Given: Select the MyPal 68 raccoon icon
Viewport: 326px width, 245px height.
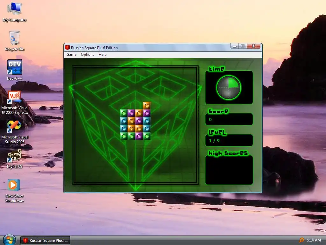Looking at the screenshot, I should pos(15,159).
